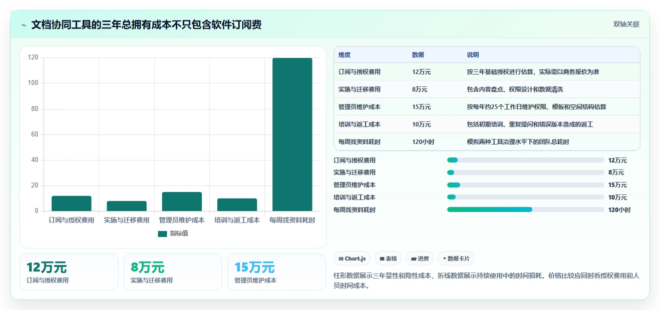Screen dimensions: 660x310
Task: Click 管理员维护成本 cell in the table
Action: [x=360, y=107]
